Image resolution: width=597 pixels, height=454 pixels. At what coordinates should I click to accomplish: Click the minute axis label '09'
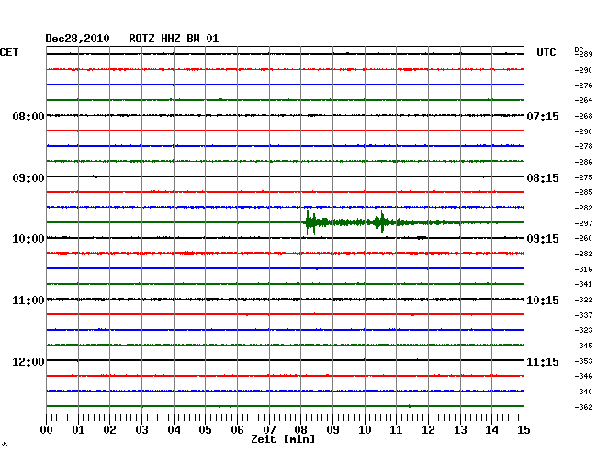point(332,430)
